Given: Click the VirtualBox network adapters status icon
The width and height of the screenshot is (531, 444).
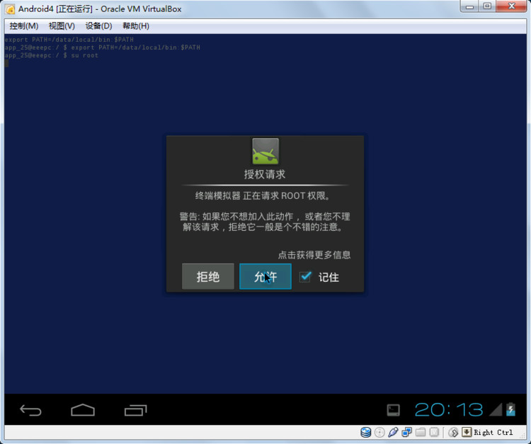Looking at the screenshot, I should point(406,433).
